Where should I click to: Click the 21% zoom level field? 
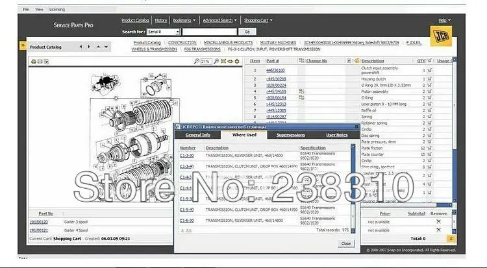pyautogui.click(x=206, y=62)
